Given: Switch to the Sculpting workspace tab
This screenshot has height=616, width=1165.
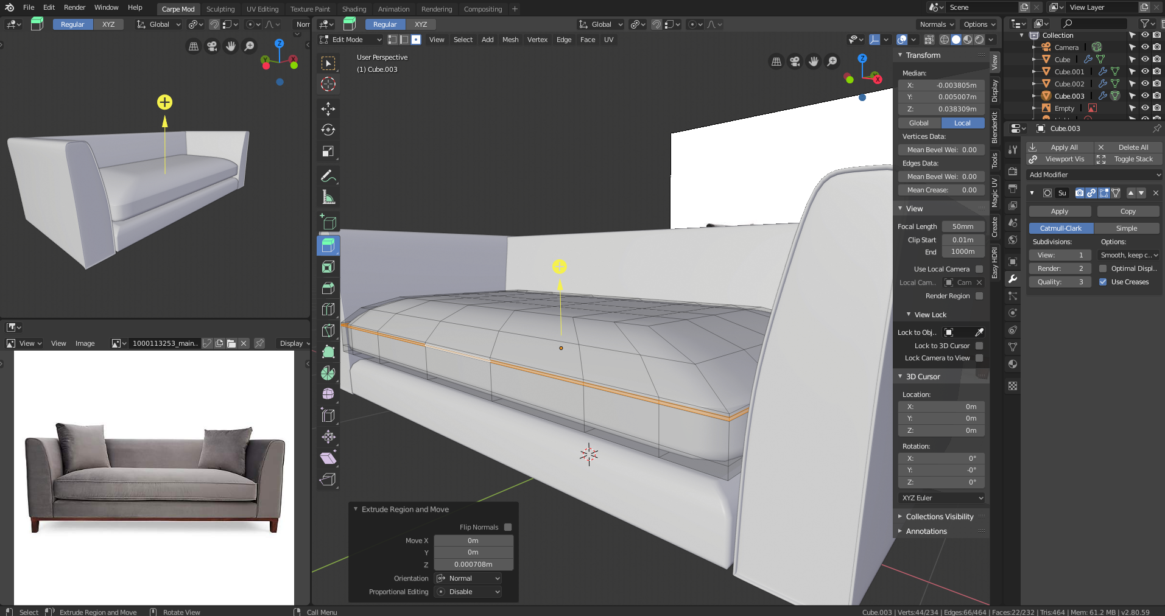Looking at the screenshot, I should [220, 9].
